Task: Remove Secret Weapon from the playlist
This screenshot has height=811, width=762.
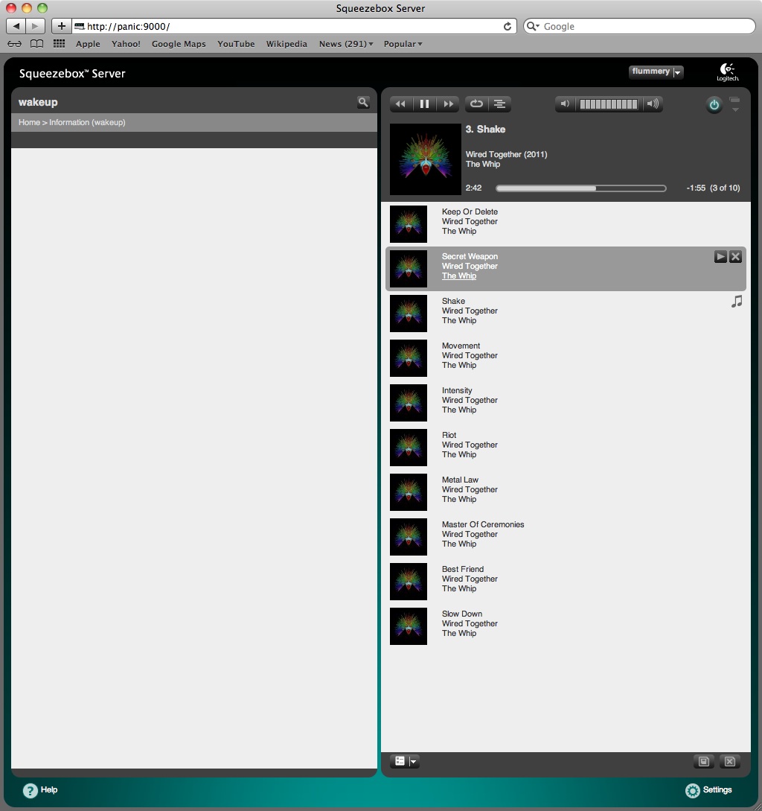Action: (735, 257)
